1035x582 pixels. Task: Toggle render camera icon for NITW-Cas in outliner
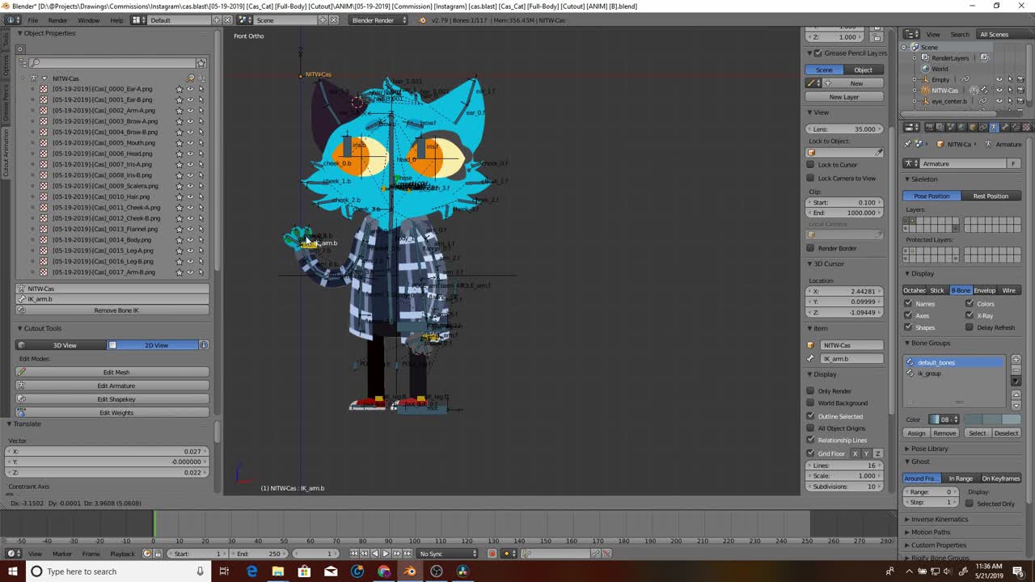coord(1020,90)
